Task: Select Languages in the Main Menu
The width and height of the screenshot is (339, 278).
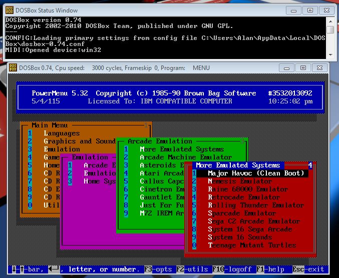Action: click(62, 133)
